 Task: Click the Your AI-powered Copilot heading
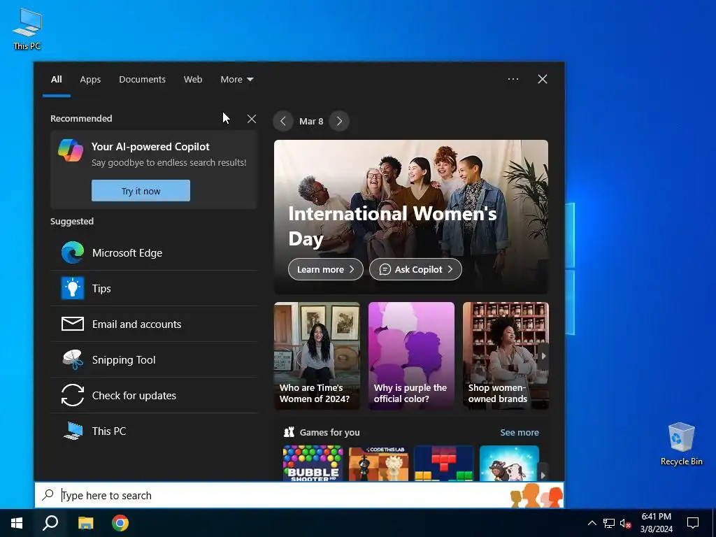[x=150, y=147]
